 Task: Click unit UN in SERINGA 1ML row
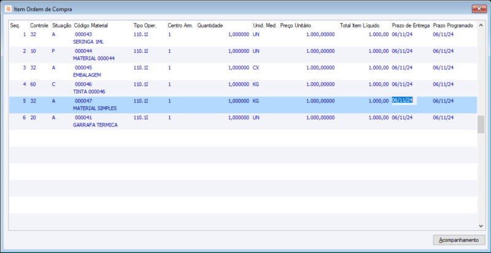pyautogui.click(x=256, y=34)
